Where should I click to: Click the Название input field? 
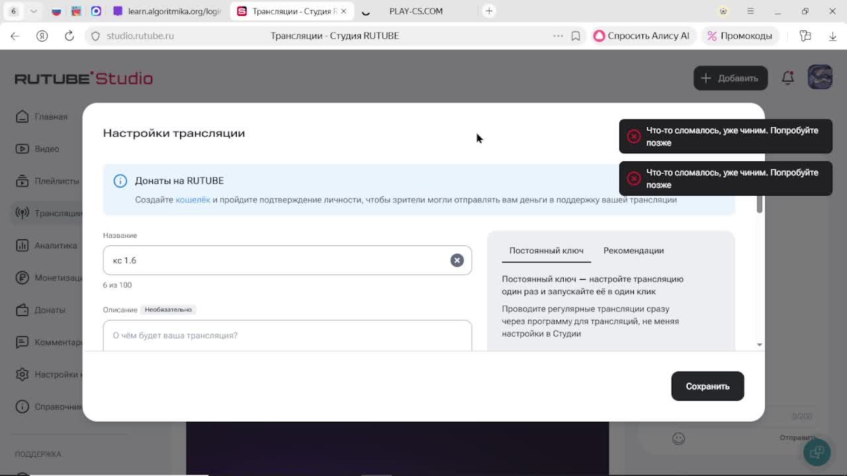click(287, 260)
